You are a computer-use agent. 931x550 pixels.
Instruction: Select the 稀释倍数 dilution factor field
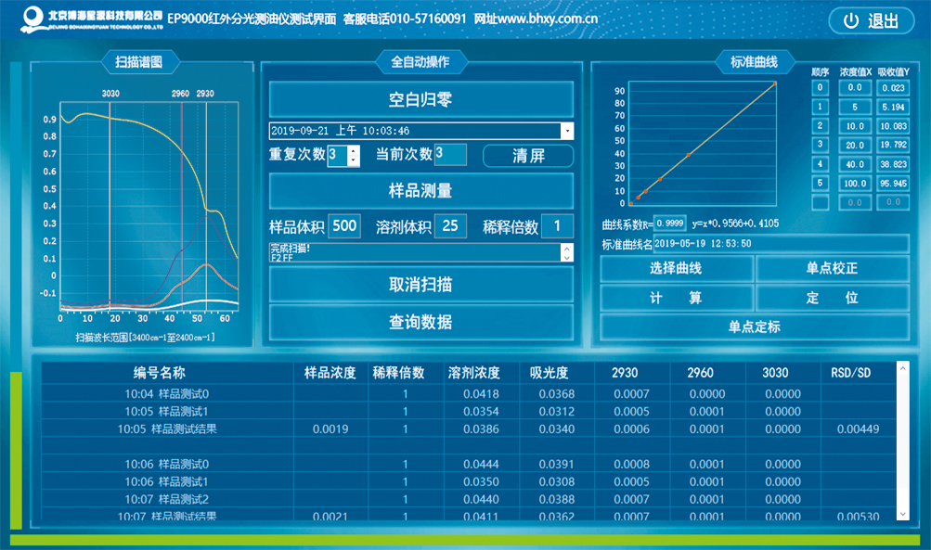pyautogui.click(x=557, y=226)
